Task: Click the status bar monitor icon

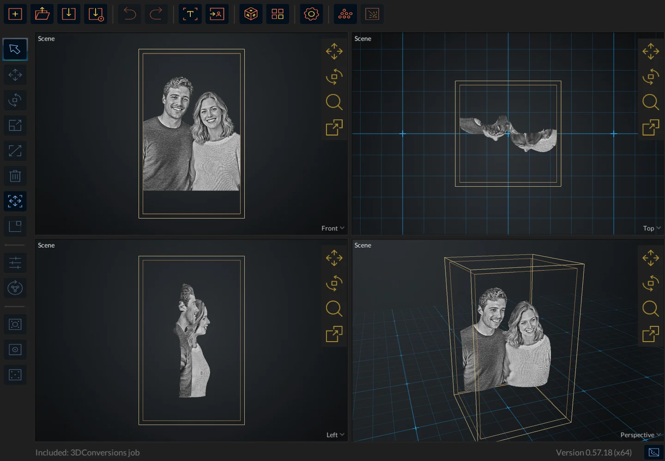Action: 654,452
